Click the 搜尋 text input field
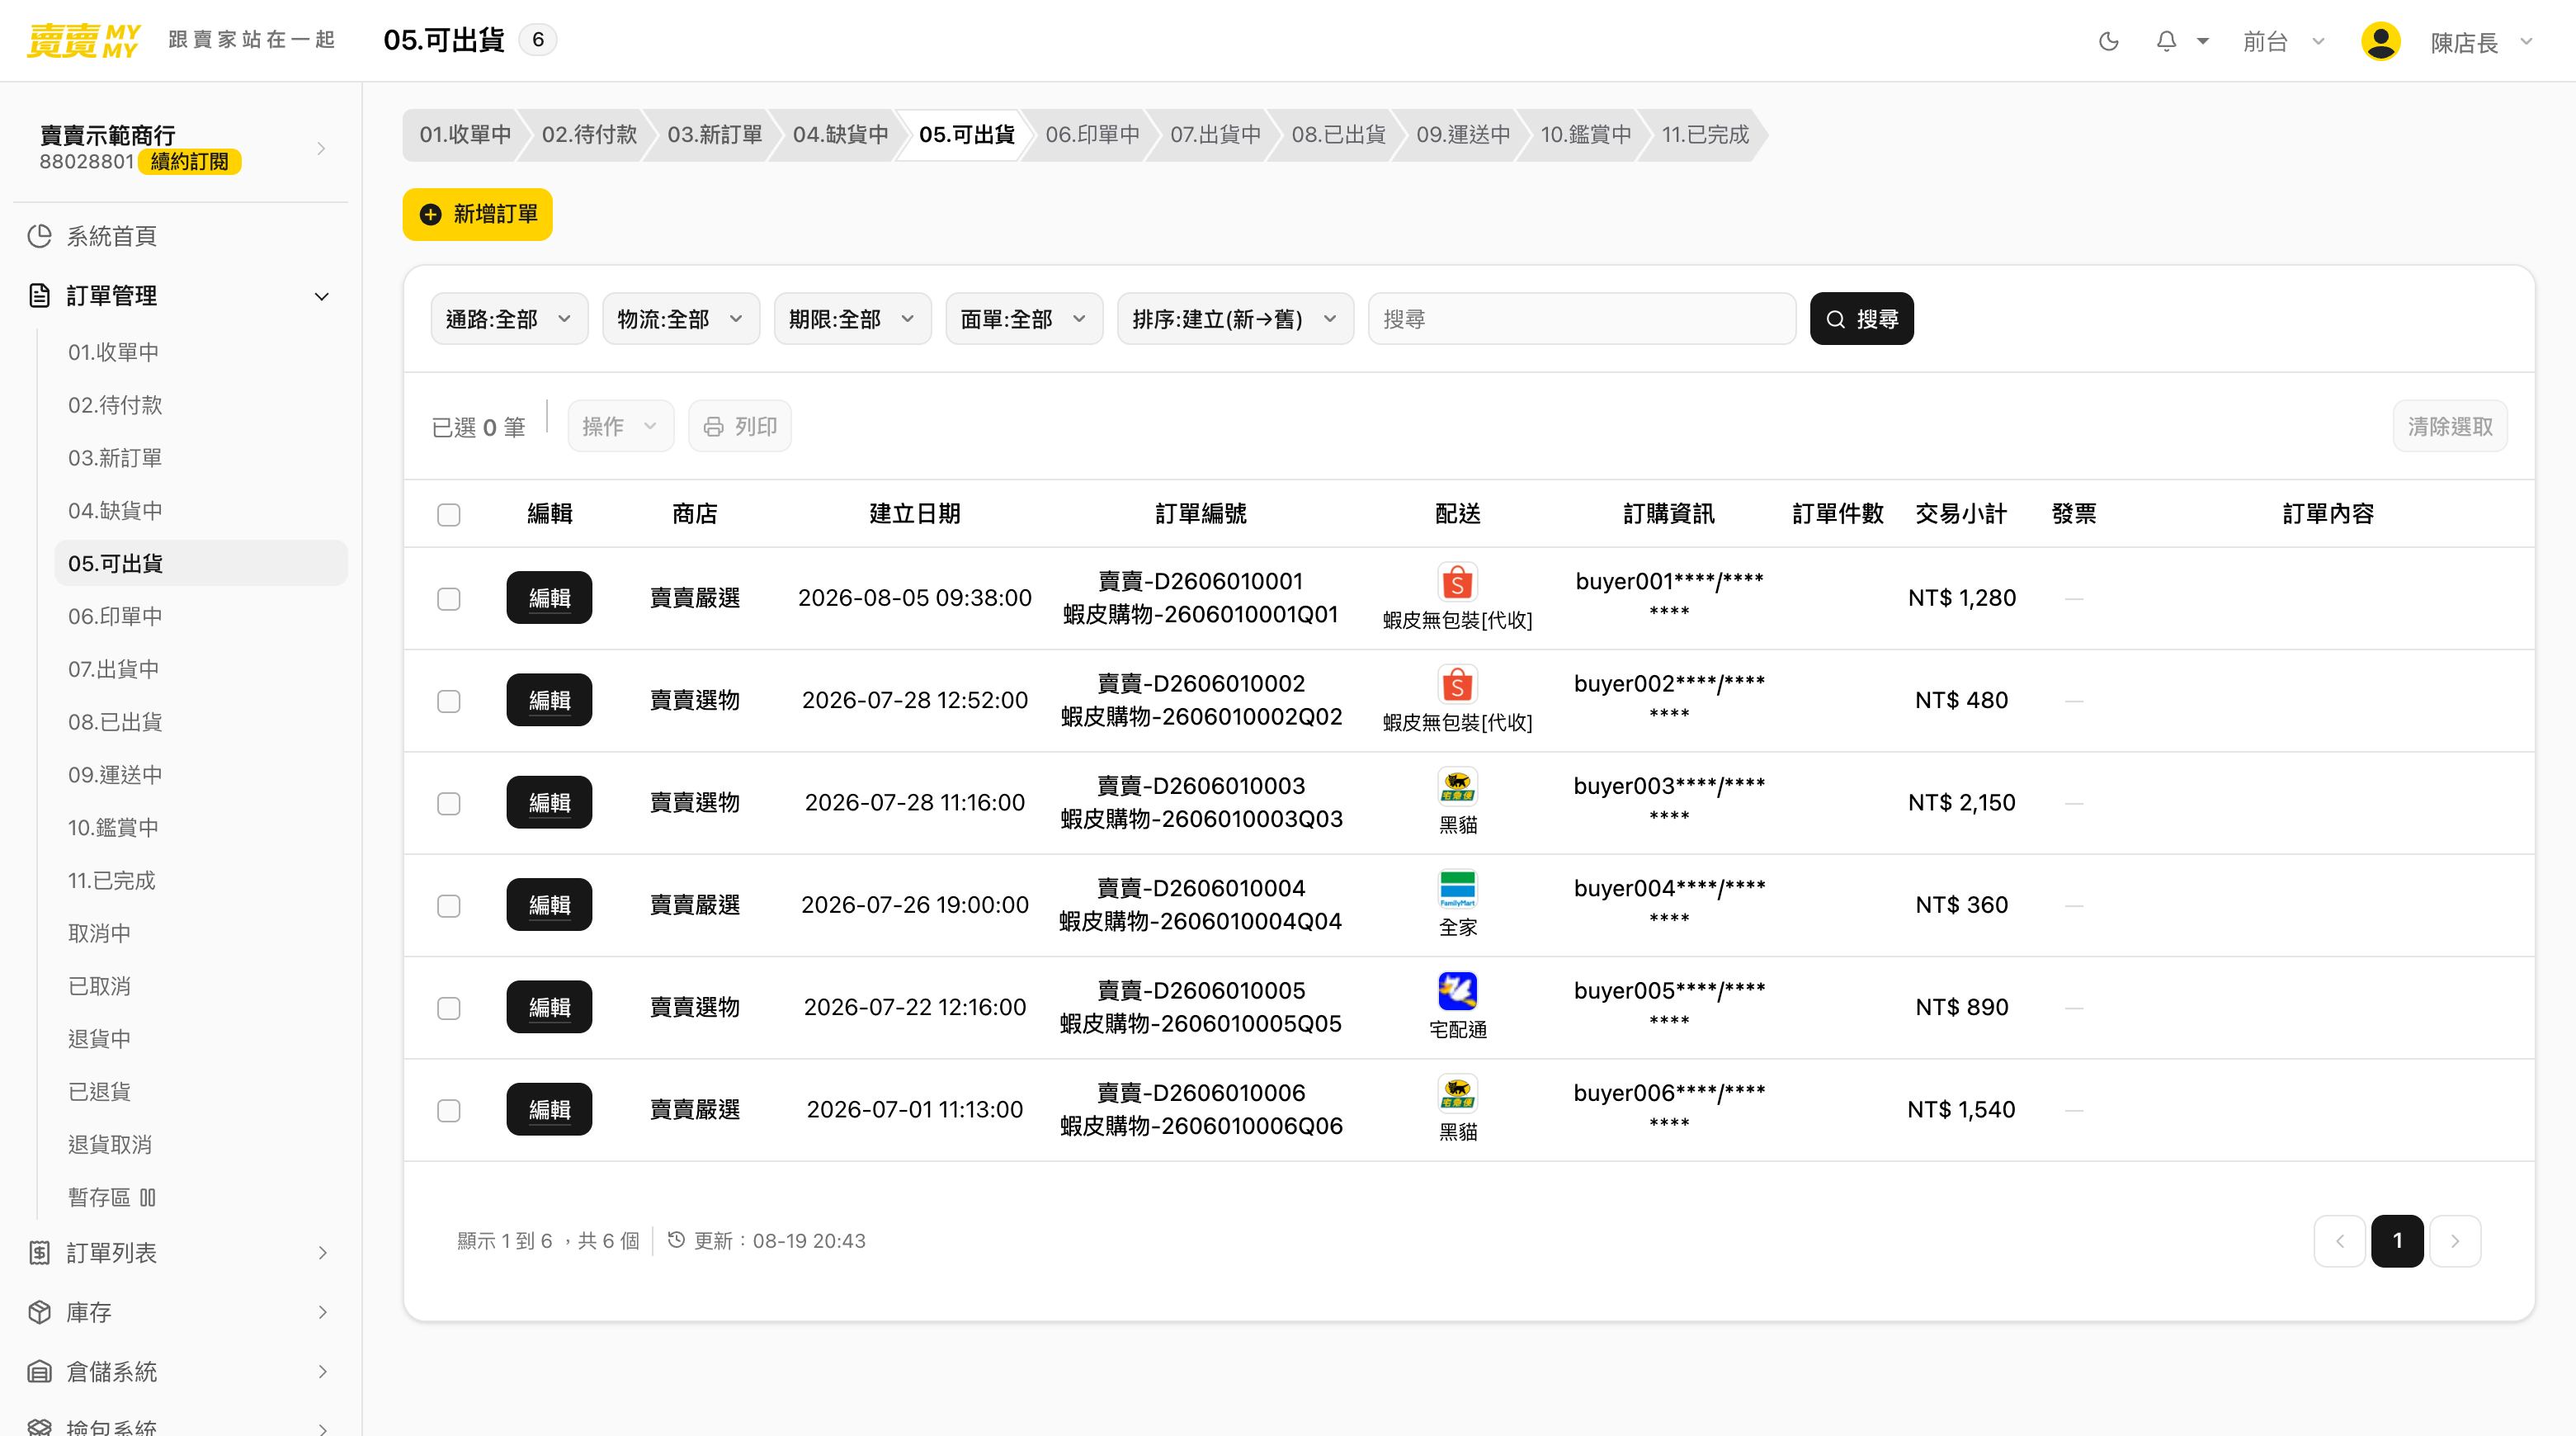 (1582, 319)
